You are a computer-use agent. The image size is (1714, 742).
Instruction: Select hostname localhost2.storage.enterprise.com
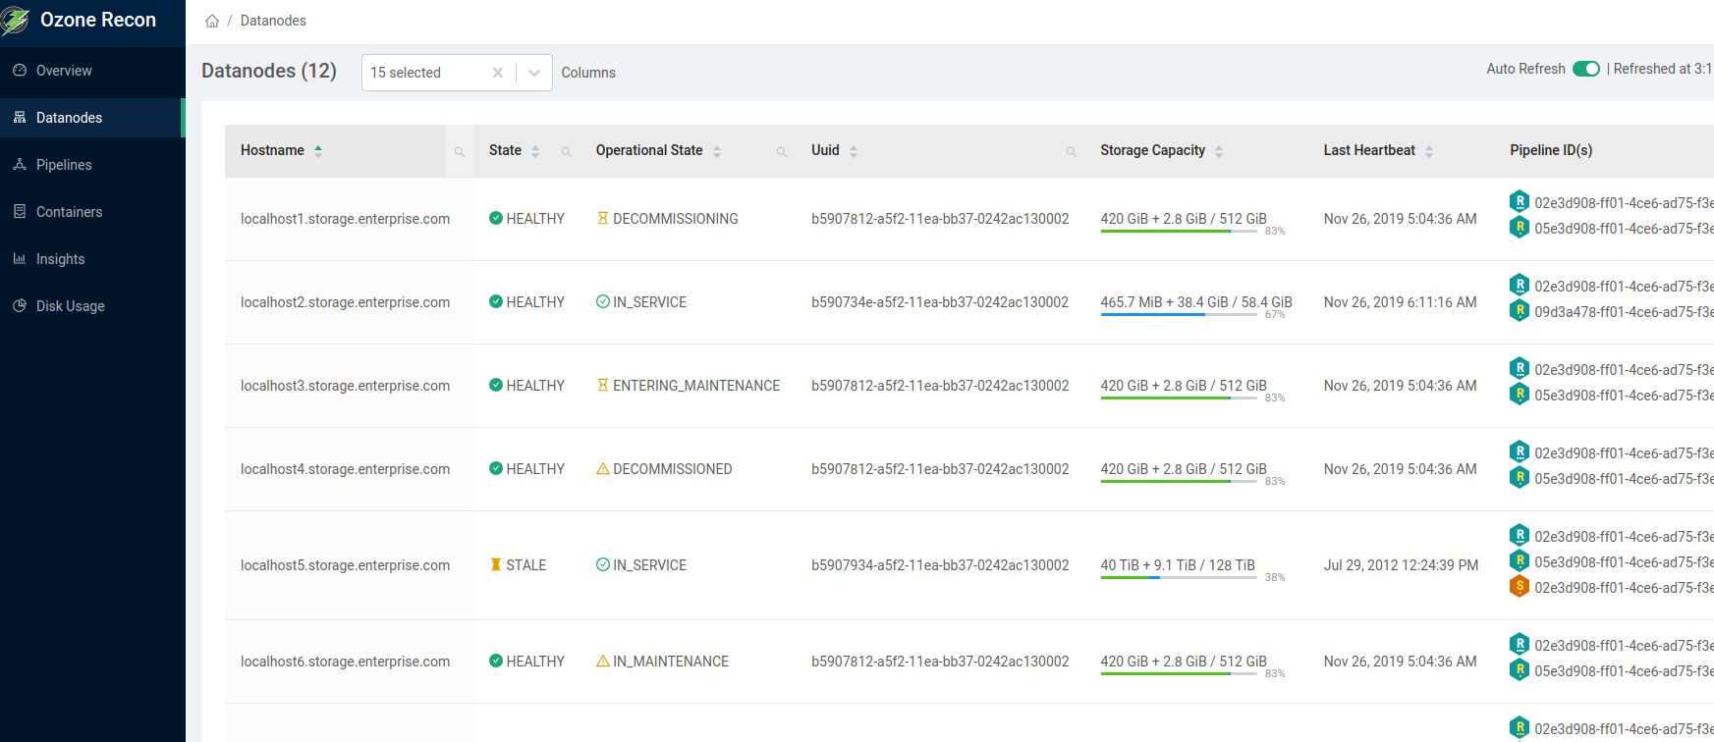tap(345, 302)
